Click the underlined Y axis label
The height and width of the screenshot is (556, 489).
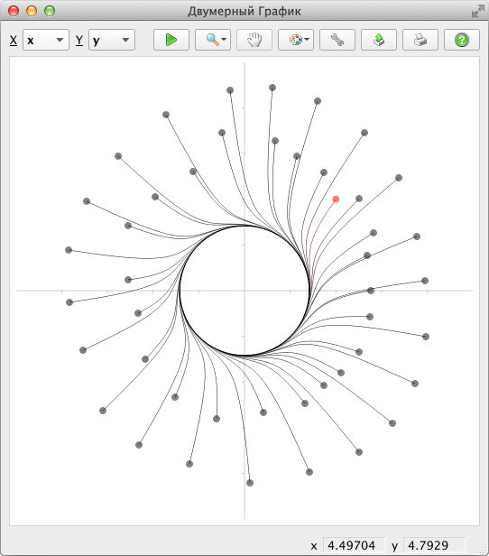pos(79,40)
